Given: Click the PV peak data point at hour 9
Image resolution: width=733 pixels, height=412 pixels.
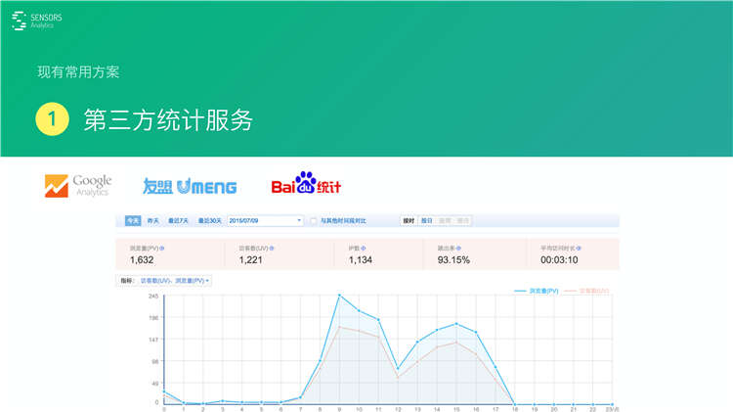Looking at the screenshot, I should 339,295.
